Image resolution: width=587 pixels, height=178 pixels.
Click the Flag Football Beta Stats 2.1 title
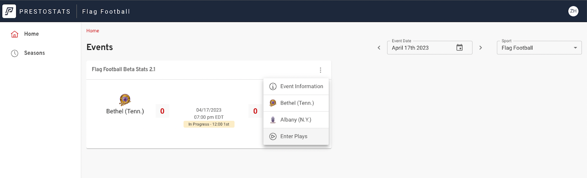click(124, 69)
